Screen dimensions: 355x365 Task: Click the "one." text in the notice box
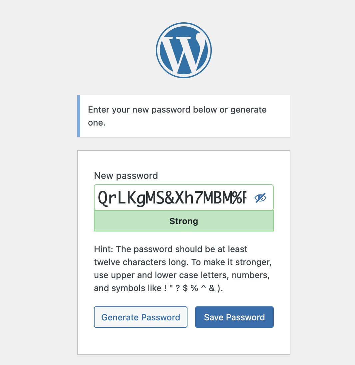97,123
